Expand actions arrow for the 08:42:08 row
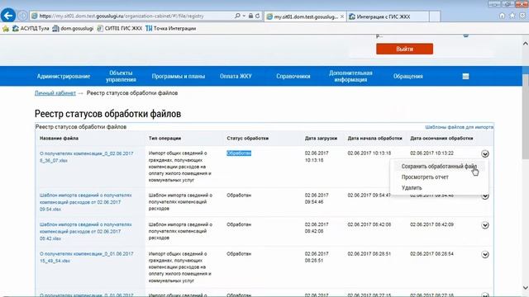 485,225
